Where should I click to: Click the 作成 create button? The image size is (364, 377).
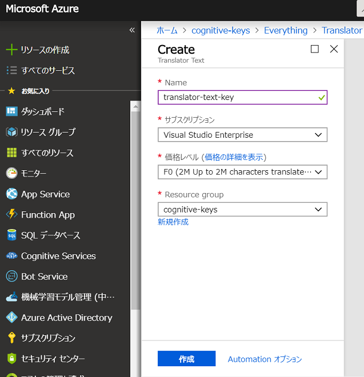click(187, 359)
